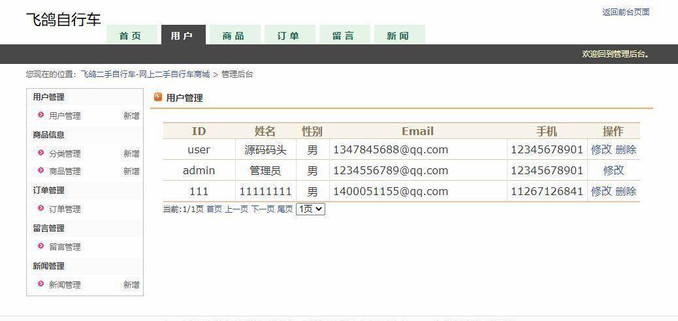This screenshot has height=321, width=678.
Task: Click 返回前台页面 link at top right
Action: coord(625,12)
